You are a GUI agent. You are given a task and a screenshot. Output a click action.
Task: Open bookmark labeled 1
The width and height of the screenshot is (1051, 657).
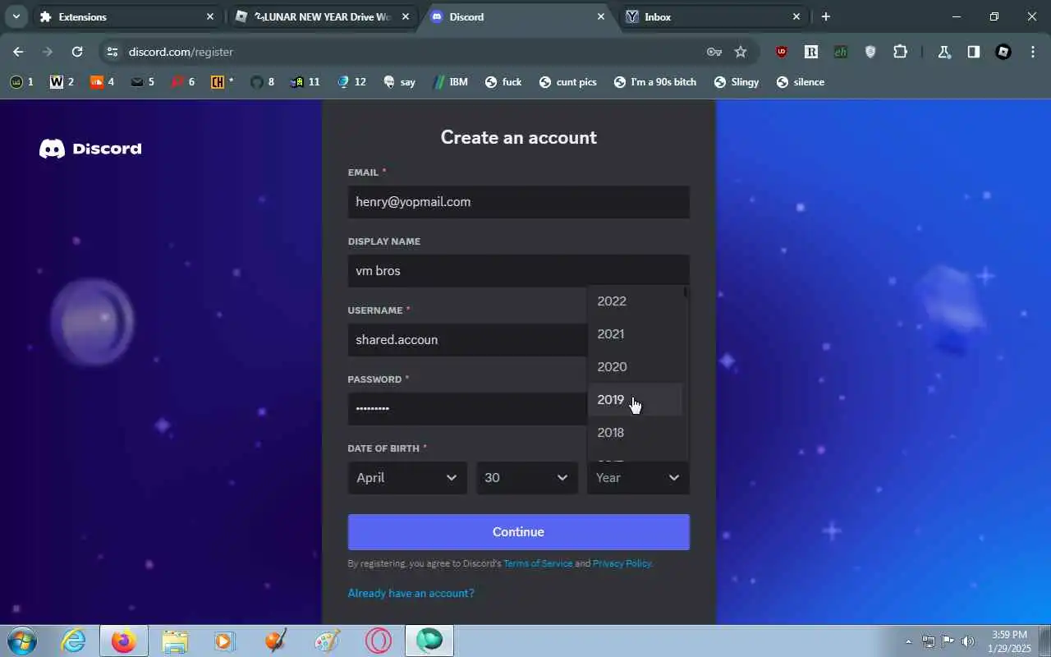click(x=21, y=82)
